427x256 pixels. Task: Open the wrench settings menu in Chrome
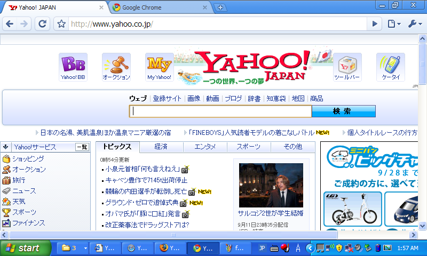pyautogui.click(x=415, y=24)
